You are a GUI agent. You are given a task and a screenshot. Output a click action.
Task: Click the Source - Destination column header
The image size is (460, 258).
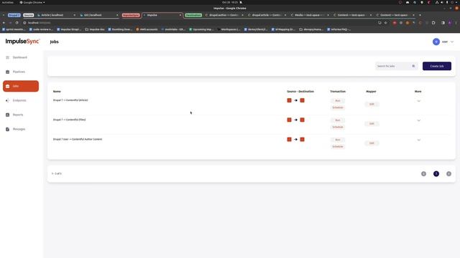coord(300,92)
